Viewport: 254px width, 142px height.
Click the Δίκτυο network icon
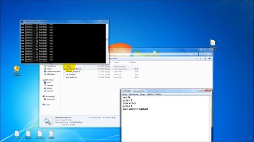44,105
